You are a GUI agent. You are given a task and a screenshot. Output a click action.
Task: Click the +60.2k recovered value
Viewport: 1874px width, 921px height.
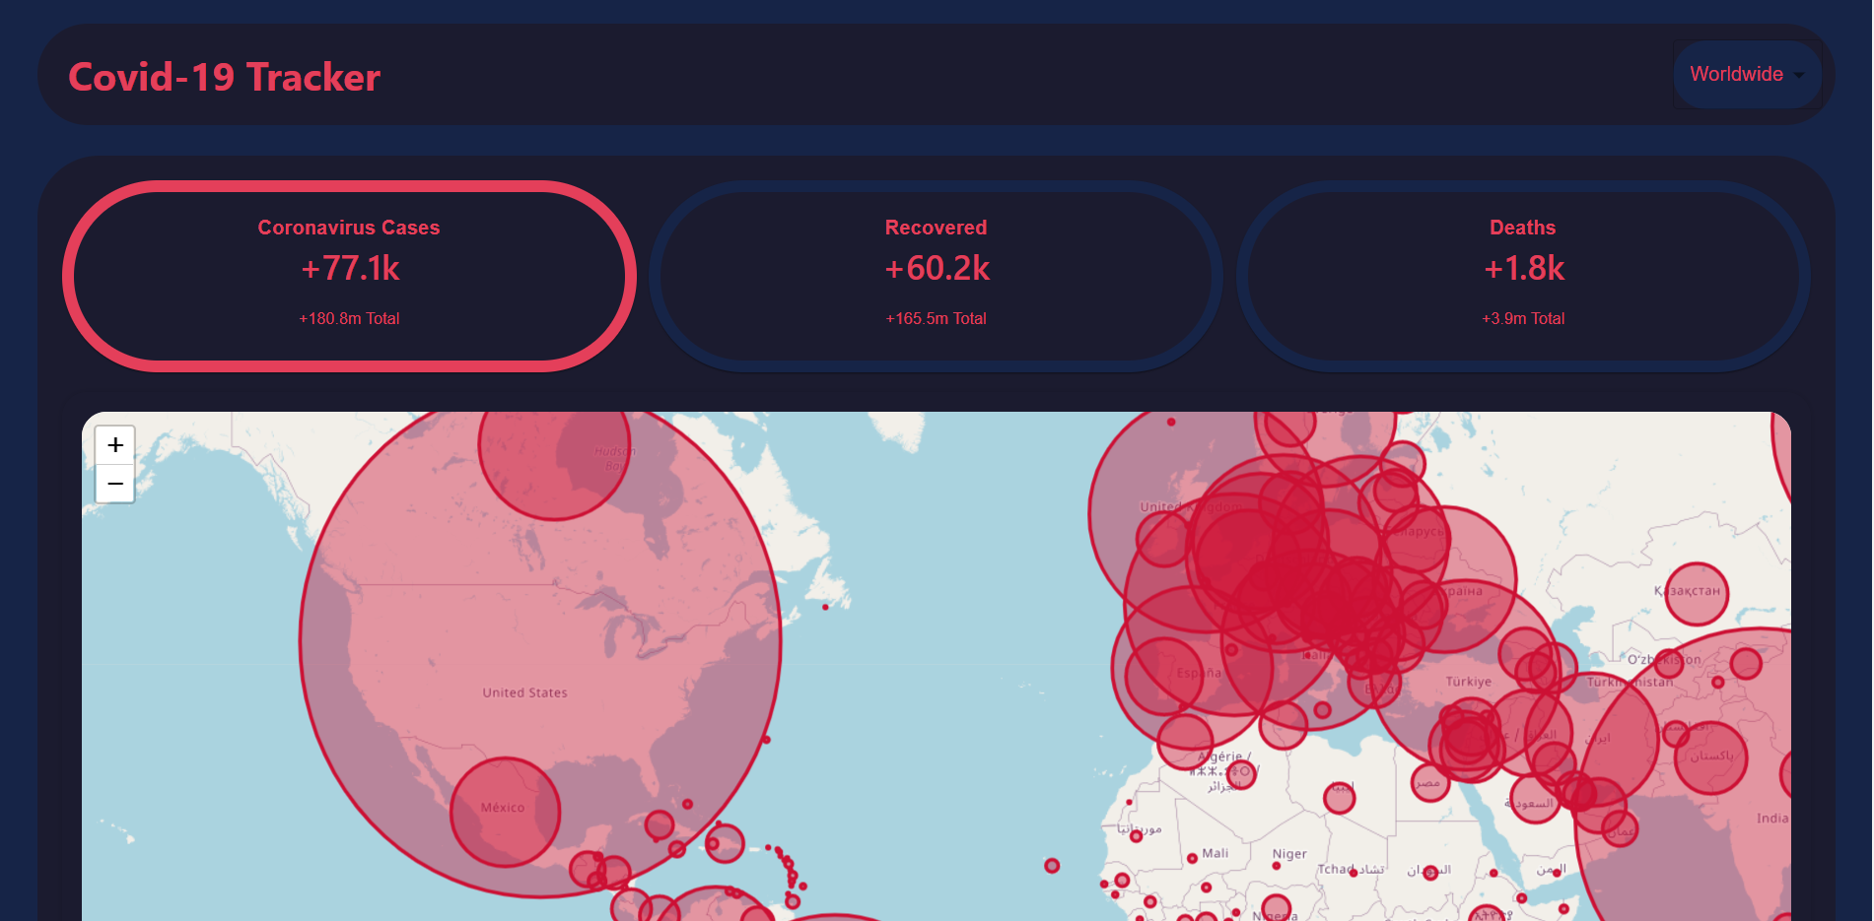click(937, 268)
